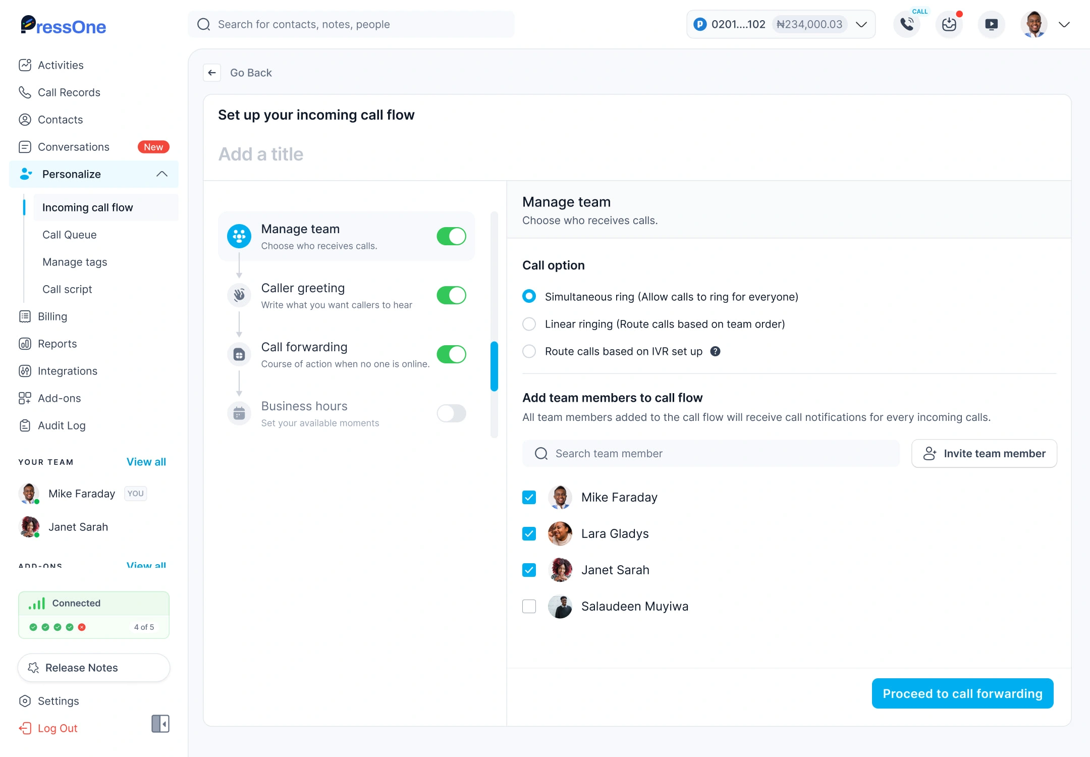
Task: Click the Proceed to call forwarding button
Action: coord(962,693)
